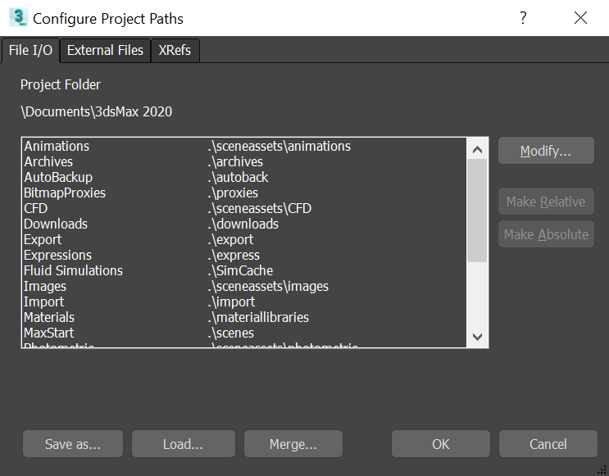
Task: Click the Make Relative button
Action: point(546,202)
